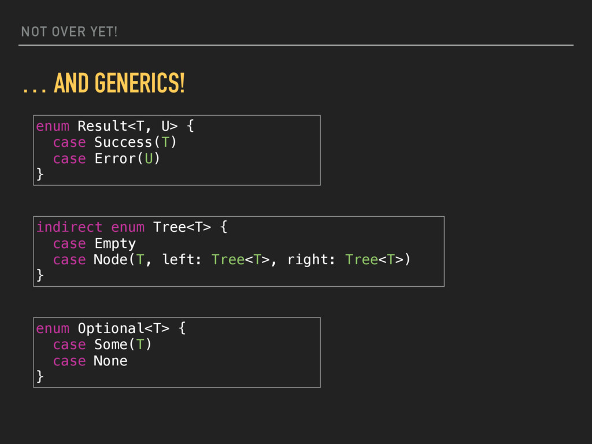Click the closing brace of the Tree enum
Screen dimensions: 592x444
40,276
